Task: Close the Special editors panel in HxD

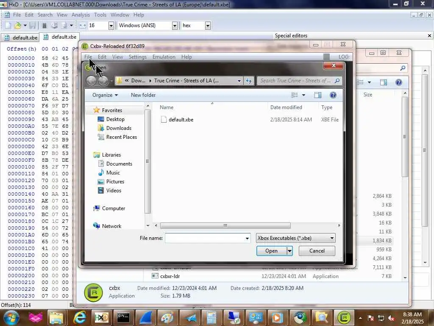Action: 429,36
